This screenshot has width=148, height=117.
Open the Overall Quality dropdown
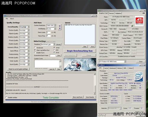[28, 27]
